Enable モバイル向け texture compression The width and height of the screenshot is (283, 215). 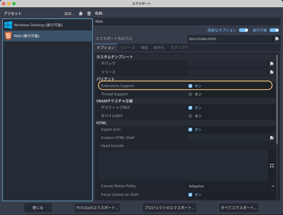190,116
